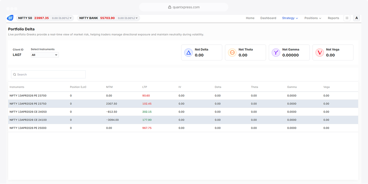
Task: Sort by the Delta column header
Action: (218, 87)
